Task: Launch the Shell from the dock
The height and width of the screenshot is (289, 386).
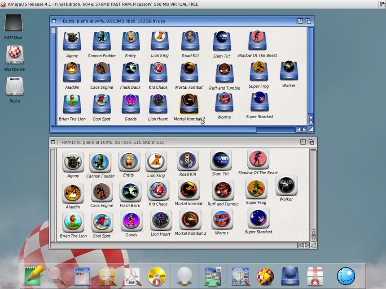Action: tap(82, 276)
